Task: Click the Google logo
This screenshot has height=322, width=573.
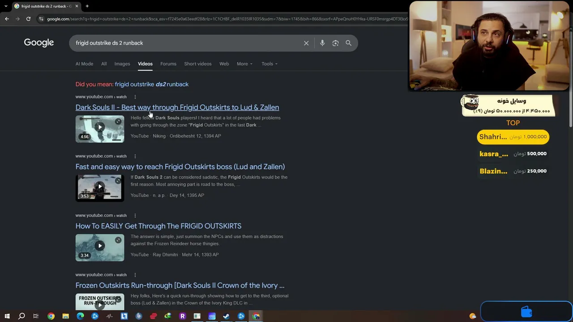Action: tap(39, 42)
